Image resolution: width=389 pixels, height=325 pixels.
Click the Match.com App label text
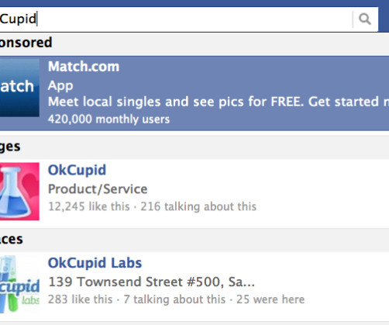pos(60,86)
